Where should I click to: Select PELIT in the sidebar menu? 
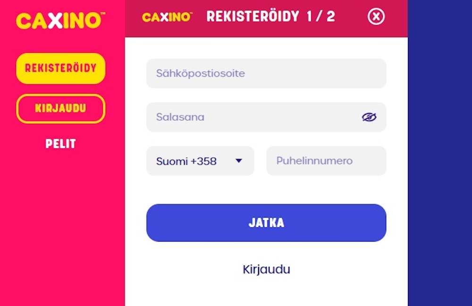[x=60, y=145]
